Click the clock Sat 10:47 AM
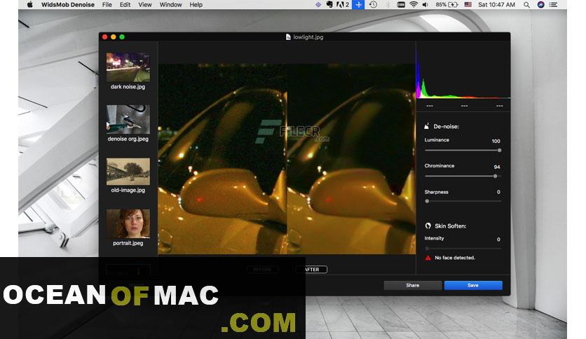Image resolution: width=586 pixels, height=339 pixels. coord(497,4)
